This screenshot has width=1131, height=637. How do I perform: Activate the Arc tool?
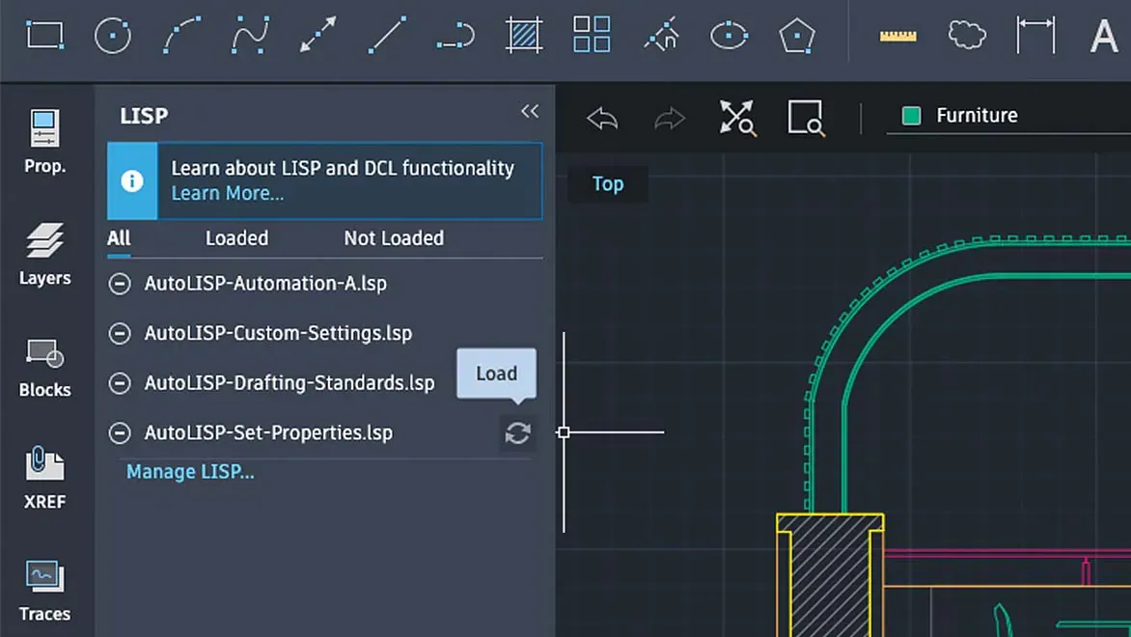pyautogui.click(x=181, y=36)
